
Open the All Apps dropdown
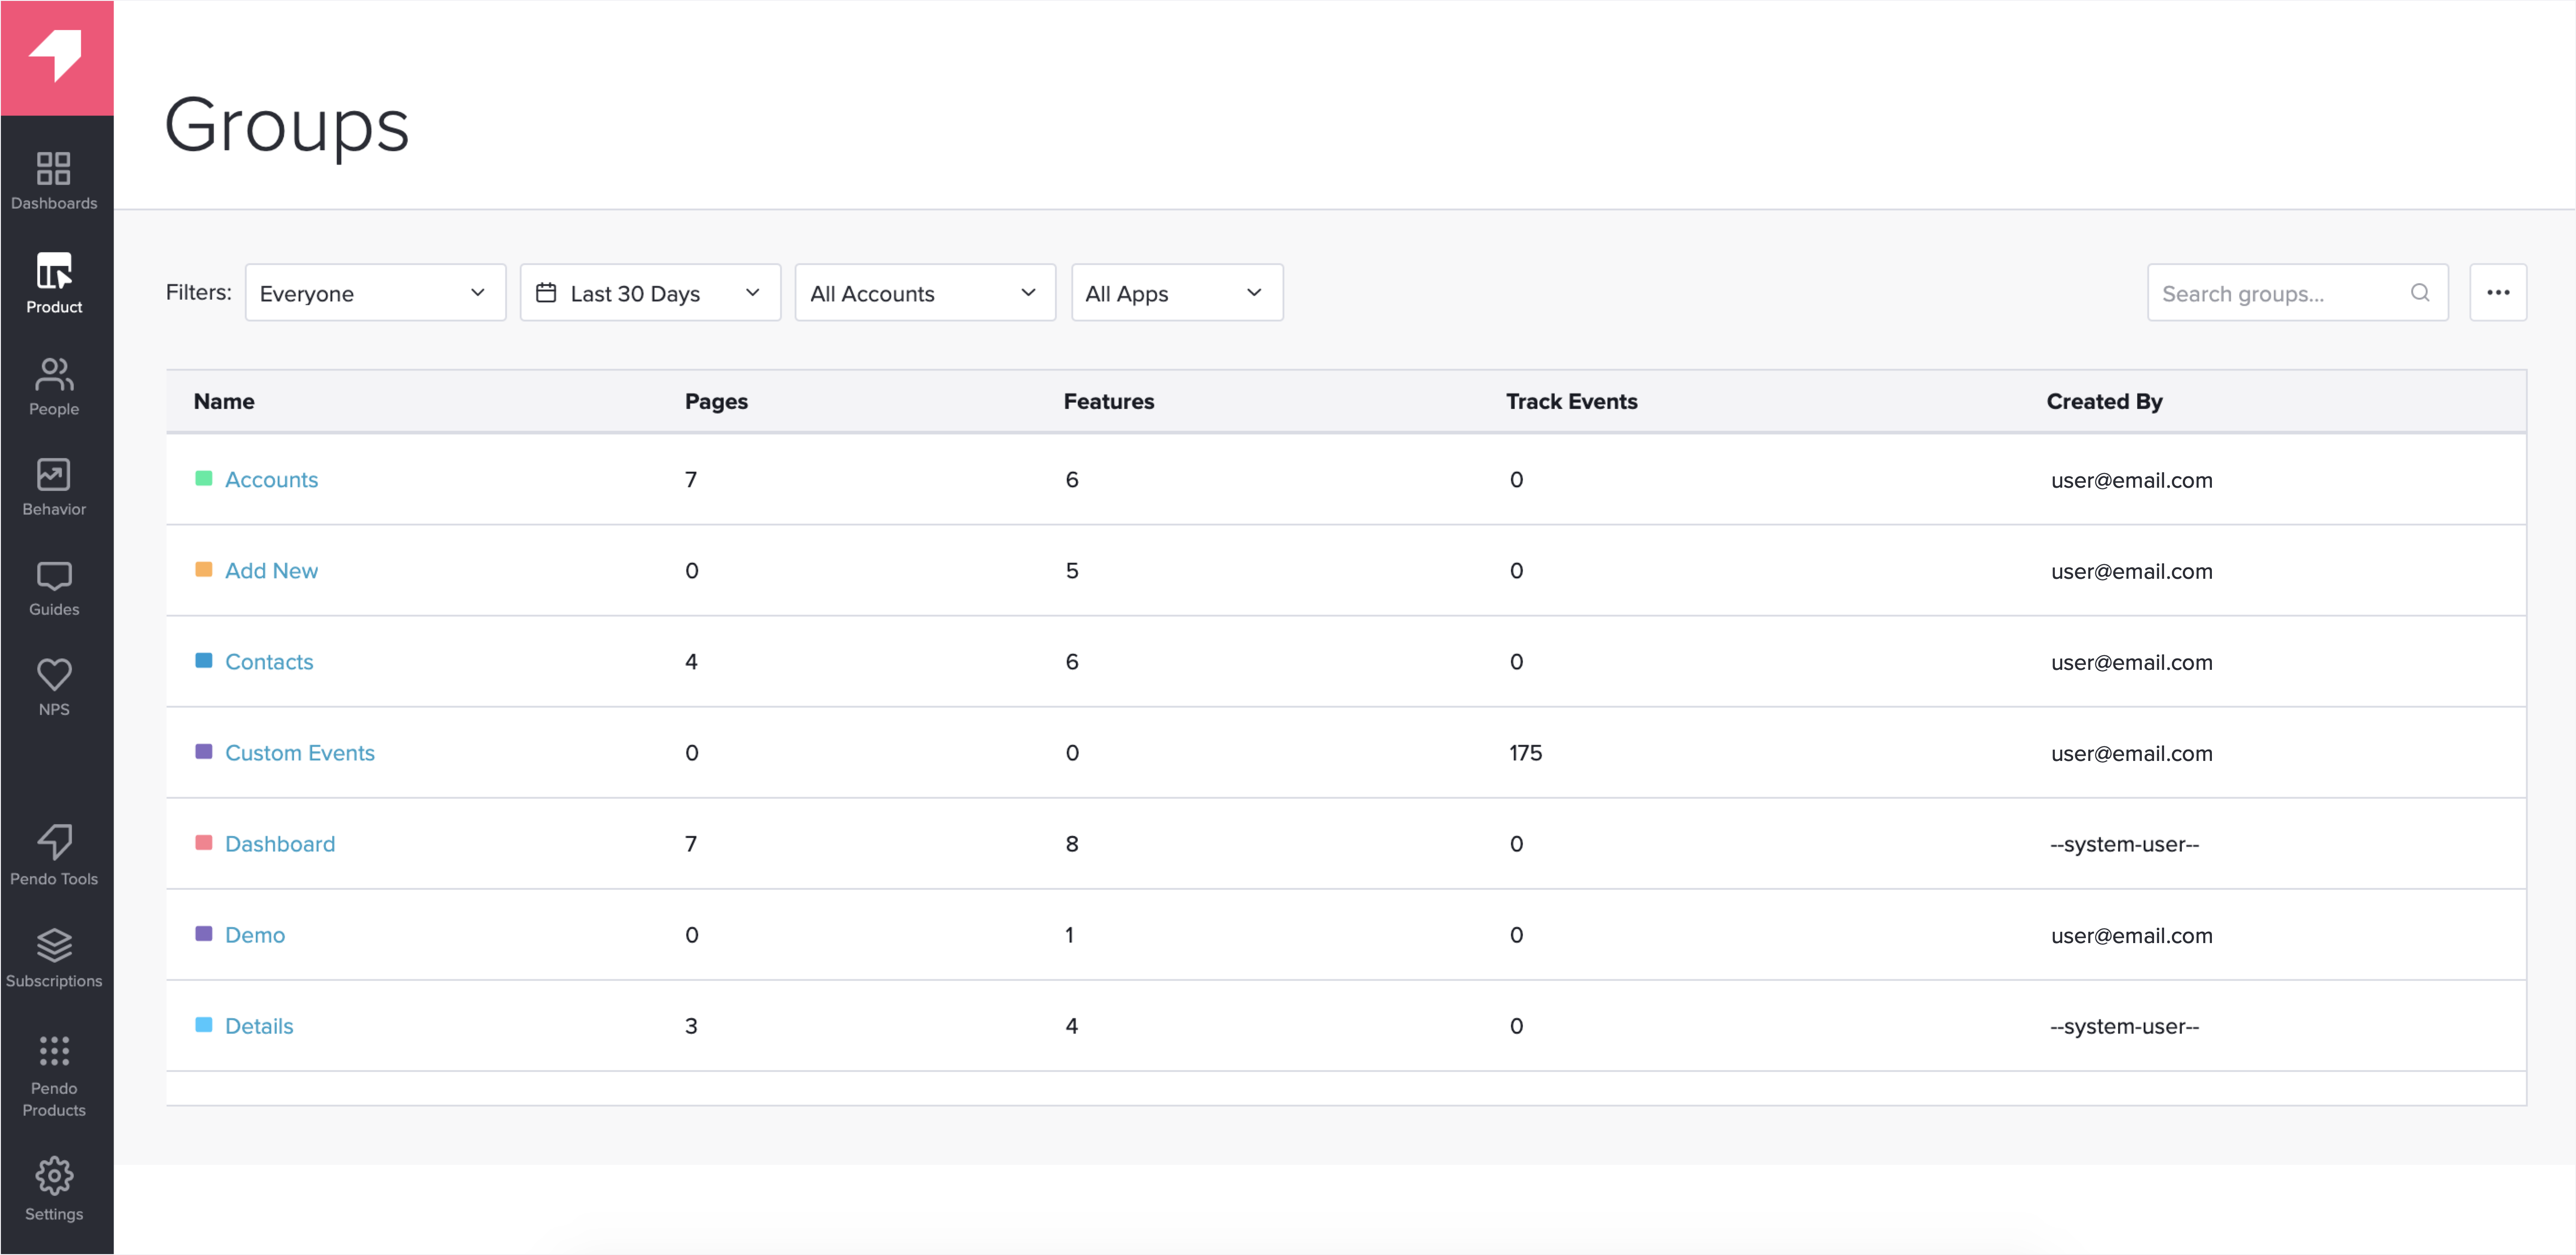pyautogui.click(x=1177, y=292)
